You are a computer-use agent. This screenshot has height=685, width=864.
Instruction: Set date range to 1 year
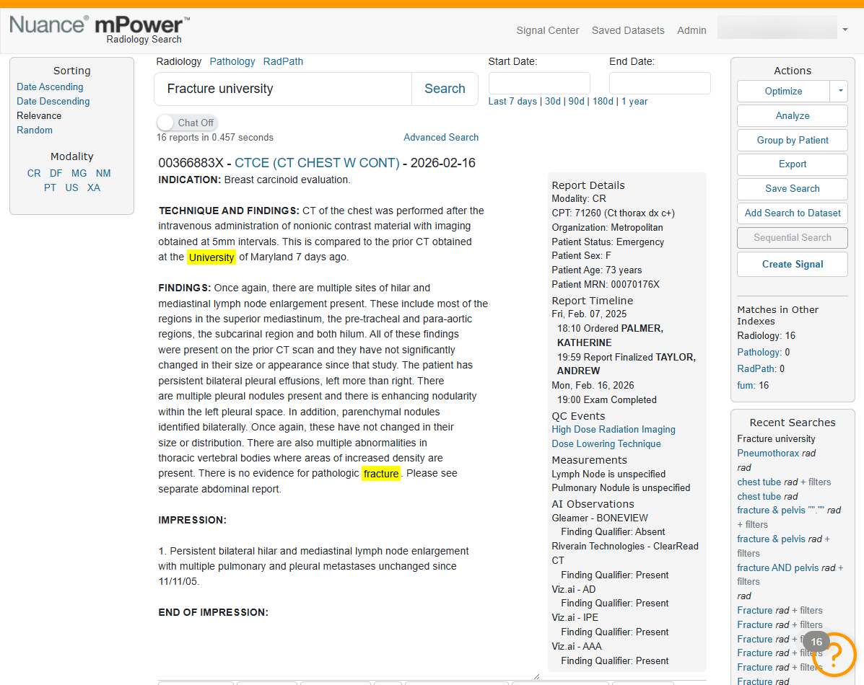click(x=634, y=102)
